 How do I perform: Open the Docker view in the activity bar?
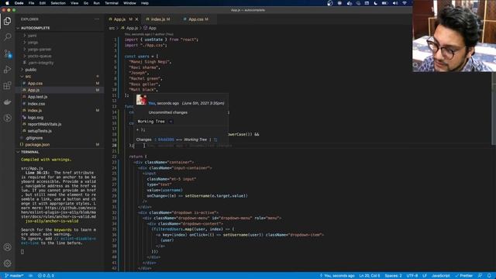[x=7, y=102]
